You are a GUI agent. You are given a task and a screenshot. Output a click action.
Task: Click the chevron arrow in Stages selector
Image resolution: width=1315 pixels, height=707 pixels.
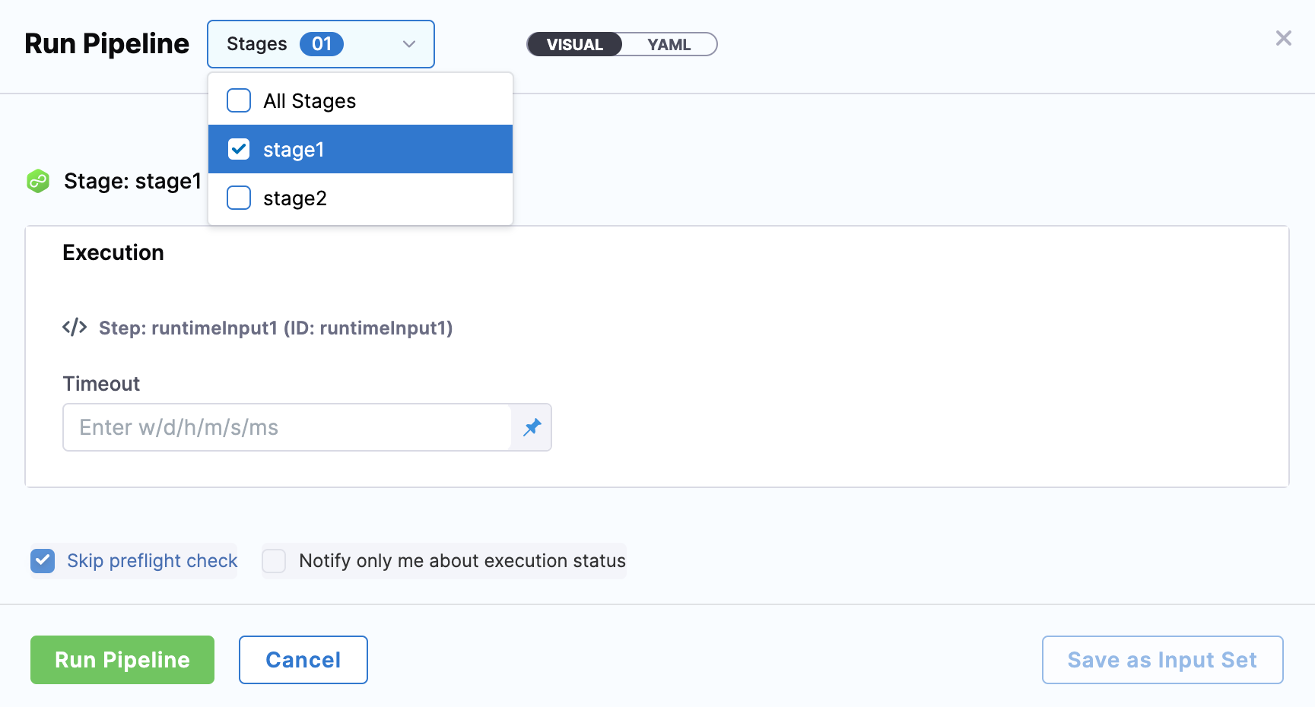click(x=409, y=44)
